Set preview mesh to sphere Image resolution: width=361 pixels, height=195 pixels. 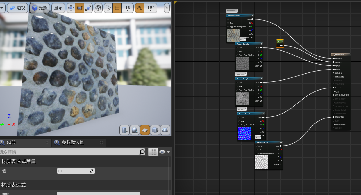135,130
